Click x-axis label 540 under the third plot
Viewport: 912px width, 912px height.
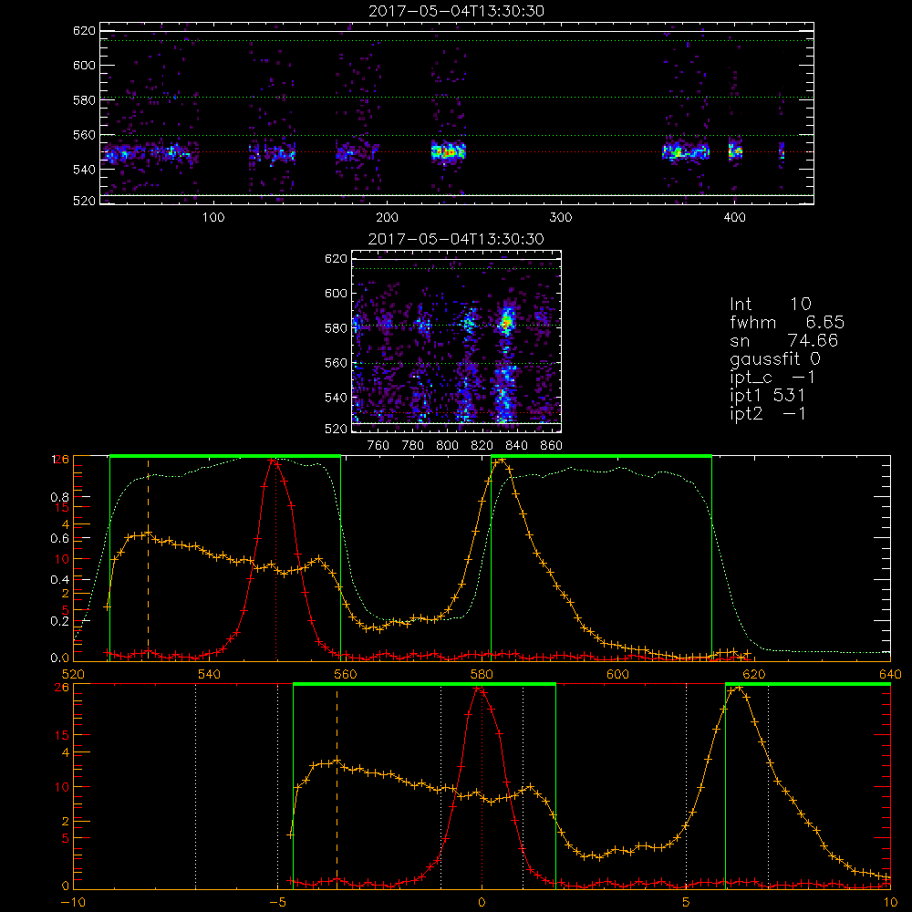pyautogui.click(x=210, y=674)
